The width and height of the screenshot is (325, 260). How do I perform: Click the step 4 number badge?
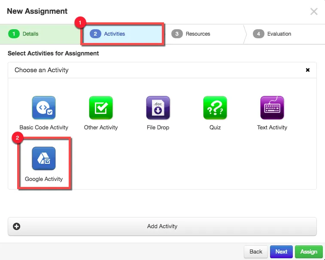(x=258, y=34)
